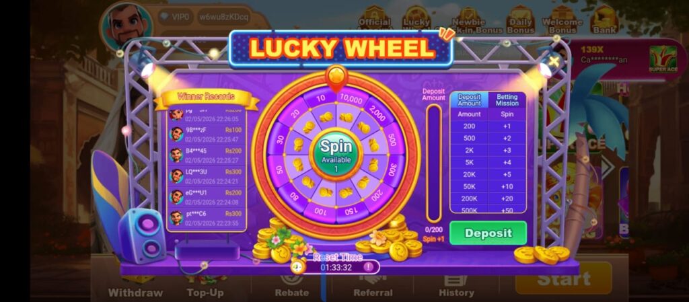Click the green Deposit button
This screenshot has width=689, height=302.
[488, 233]
